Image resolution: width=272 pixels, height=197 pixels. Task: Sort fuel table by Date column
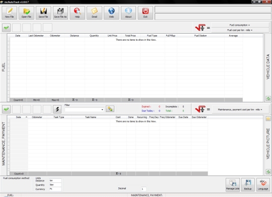(x=18, y=36)
